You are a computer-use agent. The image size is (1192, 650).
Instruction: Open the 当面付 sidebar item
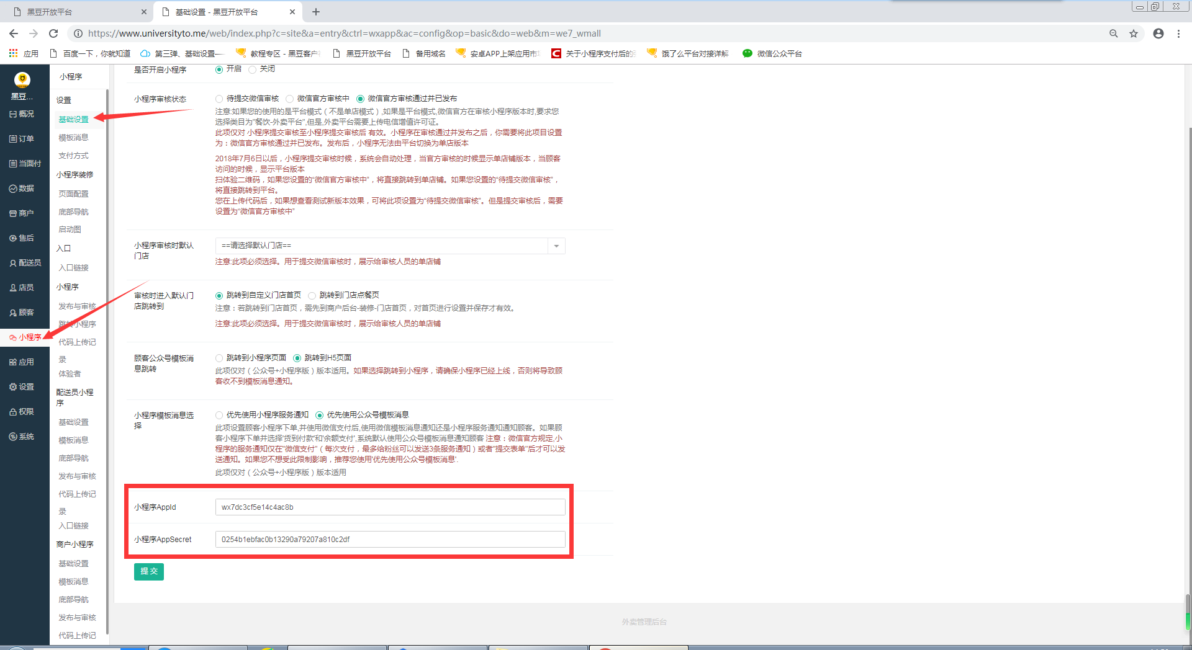click(x=25, y=164)
